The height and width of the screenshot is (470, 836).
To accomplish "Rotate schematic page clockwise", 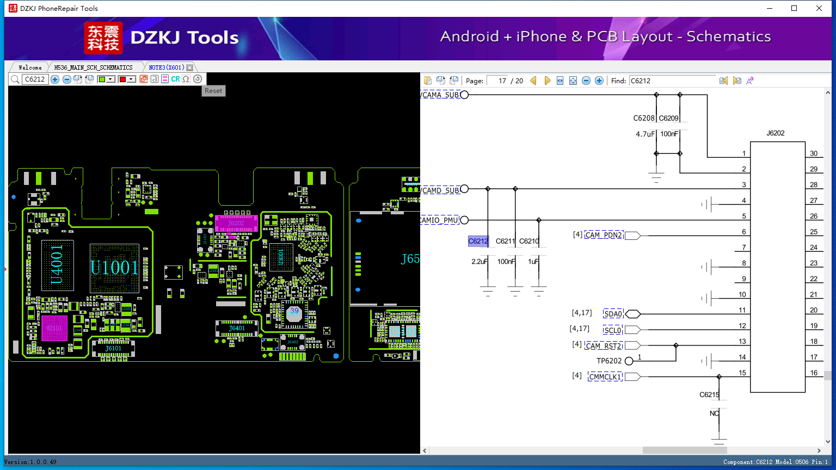I will point(441,81).
